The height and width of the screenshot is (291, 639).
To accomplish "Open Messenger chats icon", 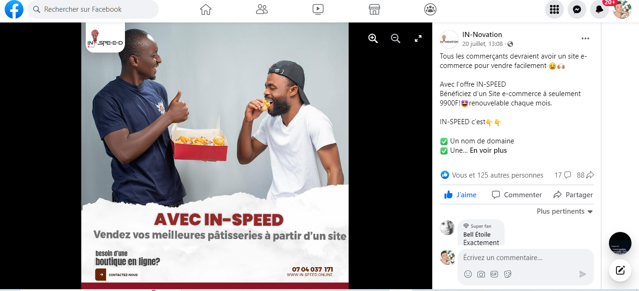I will [x=577, y=9].
